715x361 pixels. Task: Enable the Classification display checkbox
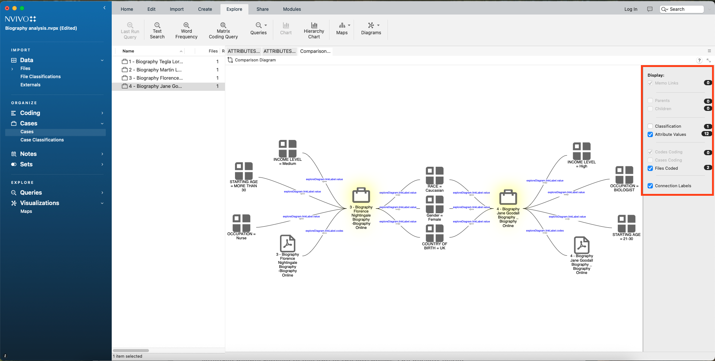point(650,127)
